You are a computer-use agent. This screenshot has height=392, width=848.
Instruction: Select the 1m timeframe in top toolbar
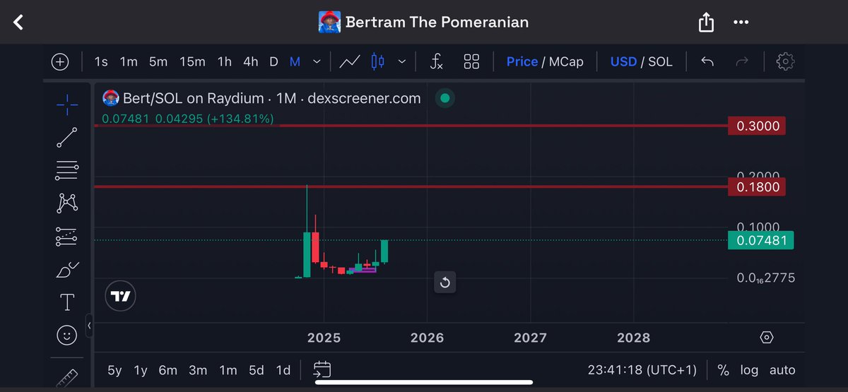point(129,61)
